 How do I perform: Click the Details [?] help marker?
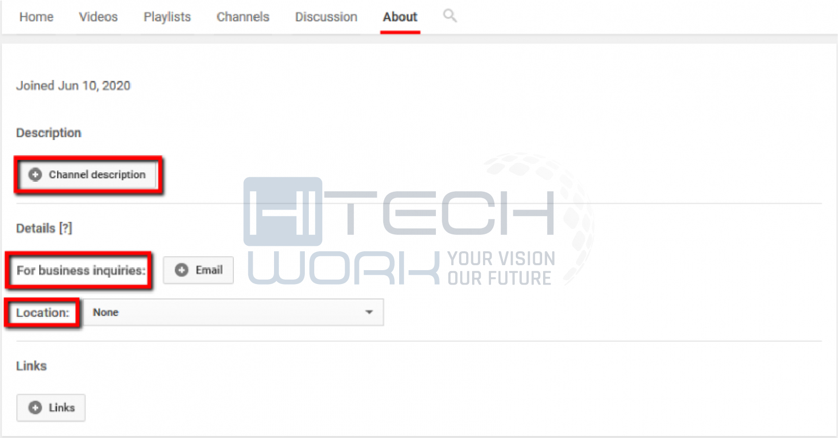[x=66, y=228]
